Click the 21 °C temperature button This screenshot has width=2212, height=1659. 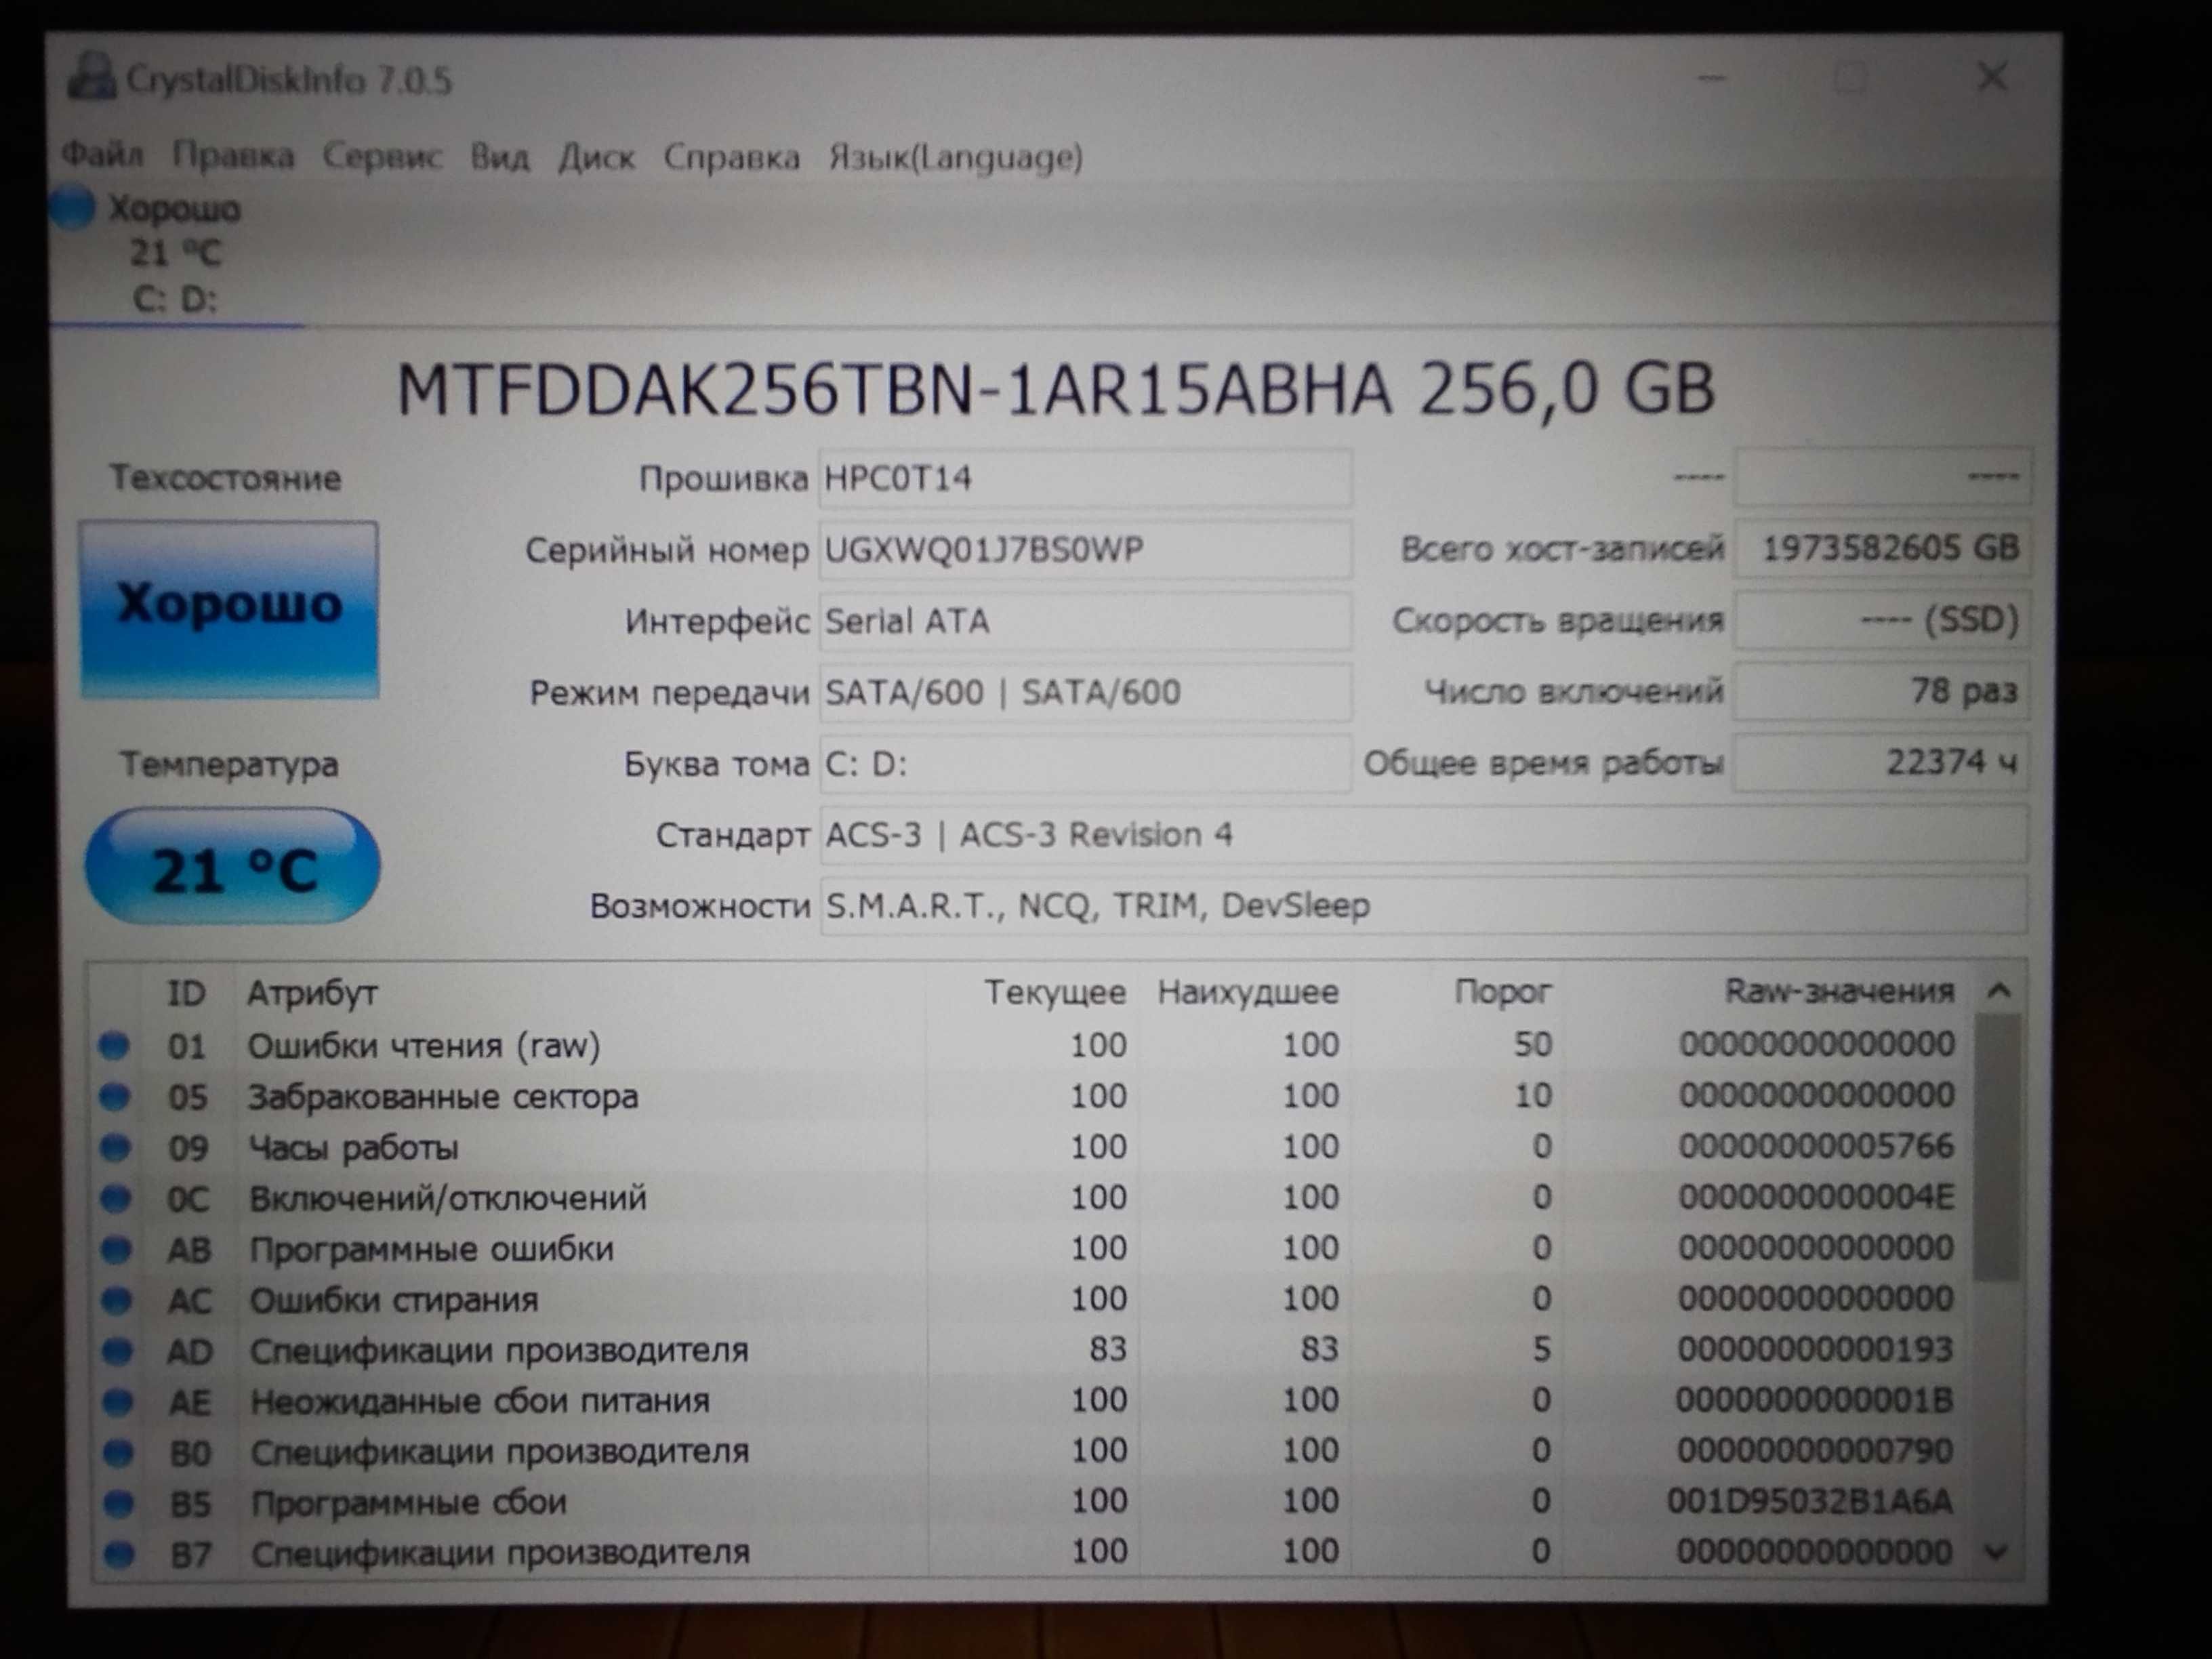tap(232, 867)
